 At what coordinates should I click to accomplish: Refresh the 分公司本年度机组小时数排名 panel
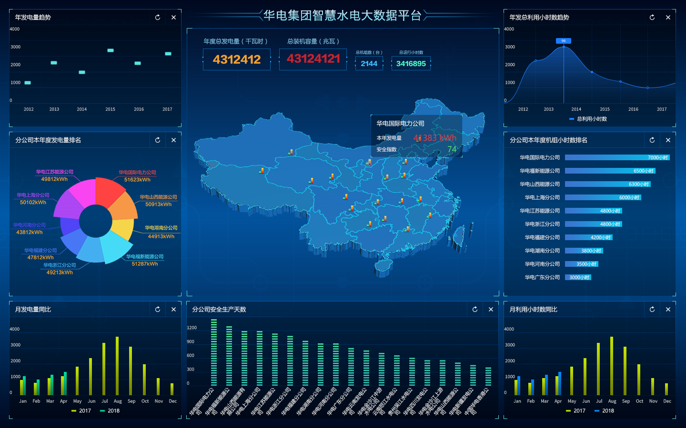click(x=652, y=140)
